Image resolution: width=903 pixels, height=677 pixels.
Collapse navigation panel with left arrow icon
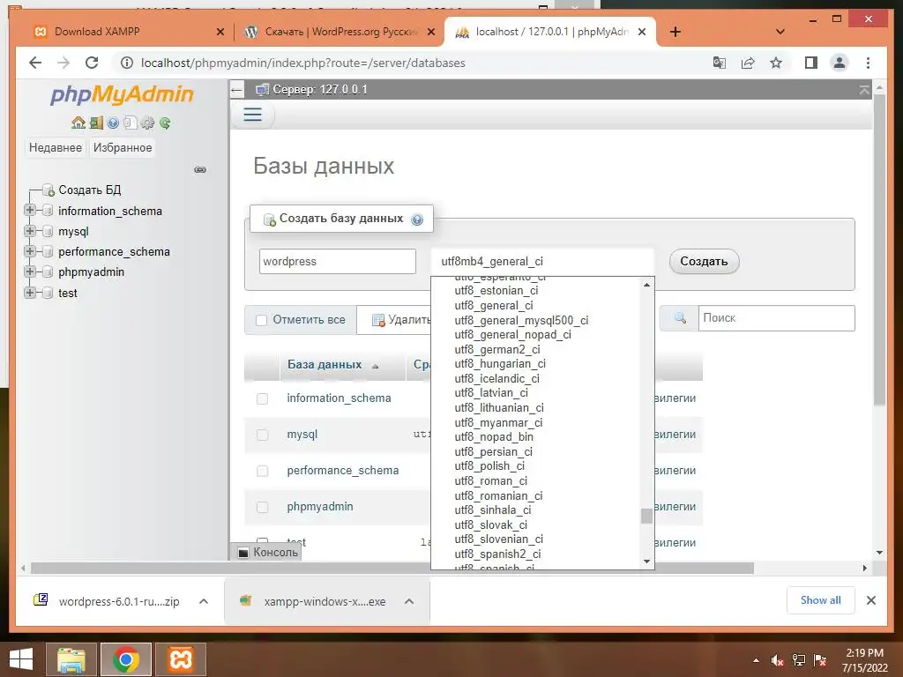coord(236,90)
